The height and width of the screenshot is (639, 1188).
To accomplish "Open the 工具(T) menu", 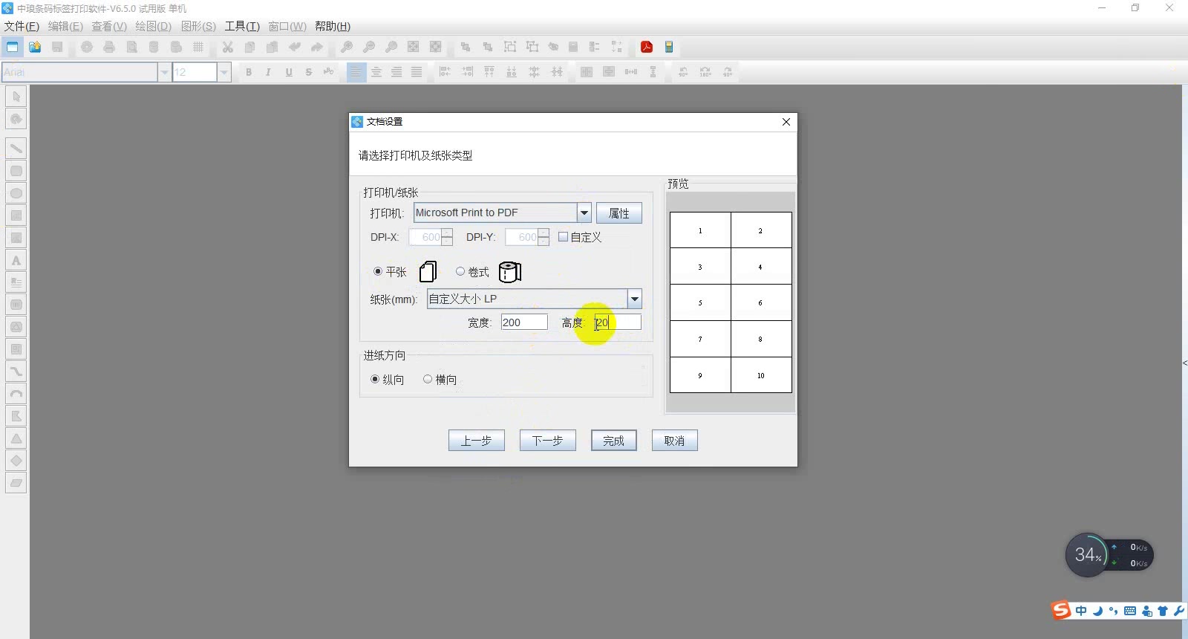I will 242,26.
